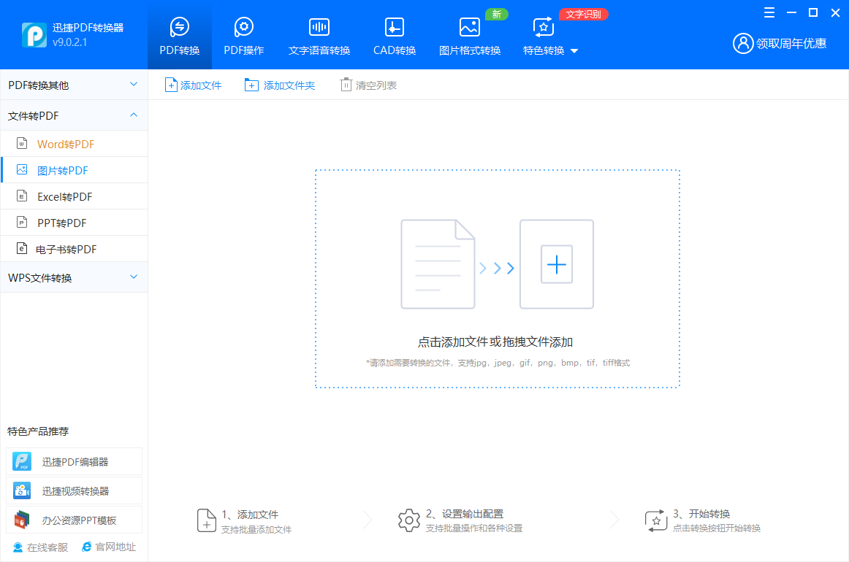This screenshot has height=562, width=849.
Task: Click the 文字语音转换 waveform icon
Action: click(319, 26)
